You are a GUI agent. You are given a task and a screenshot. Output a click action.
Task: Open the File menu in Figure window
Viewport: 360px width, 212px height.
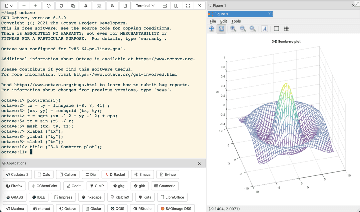tap(213, 21)
